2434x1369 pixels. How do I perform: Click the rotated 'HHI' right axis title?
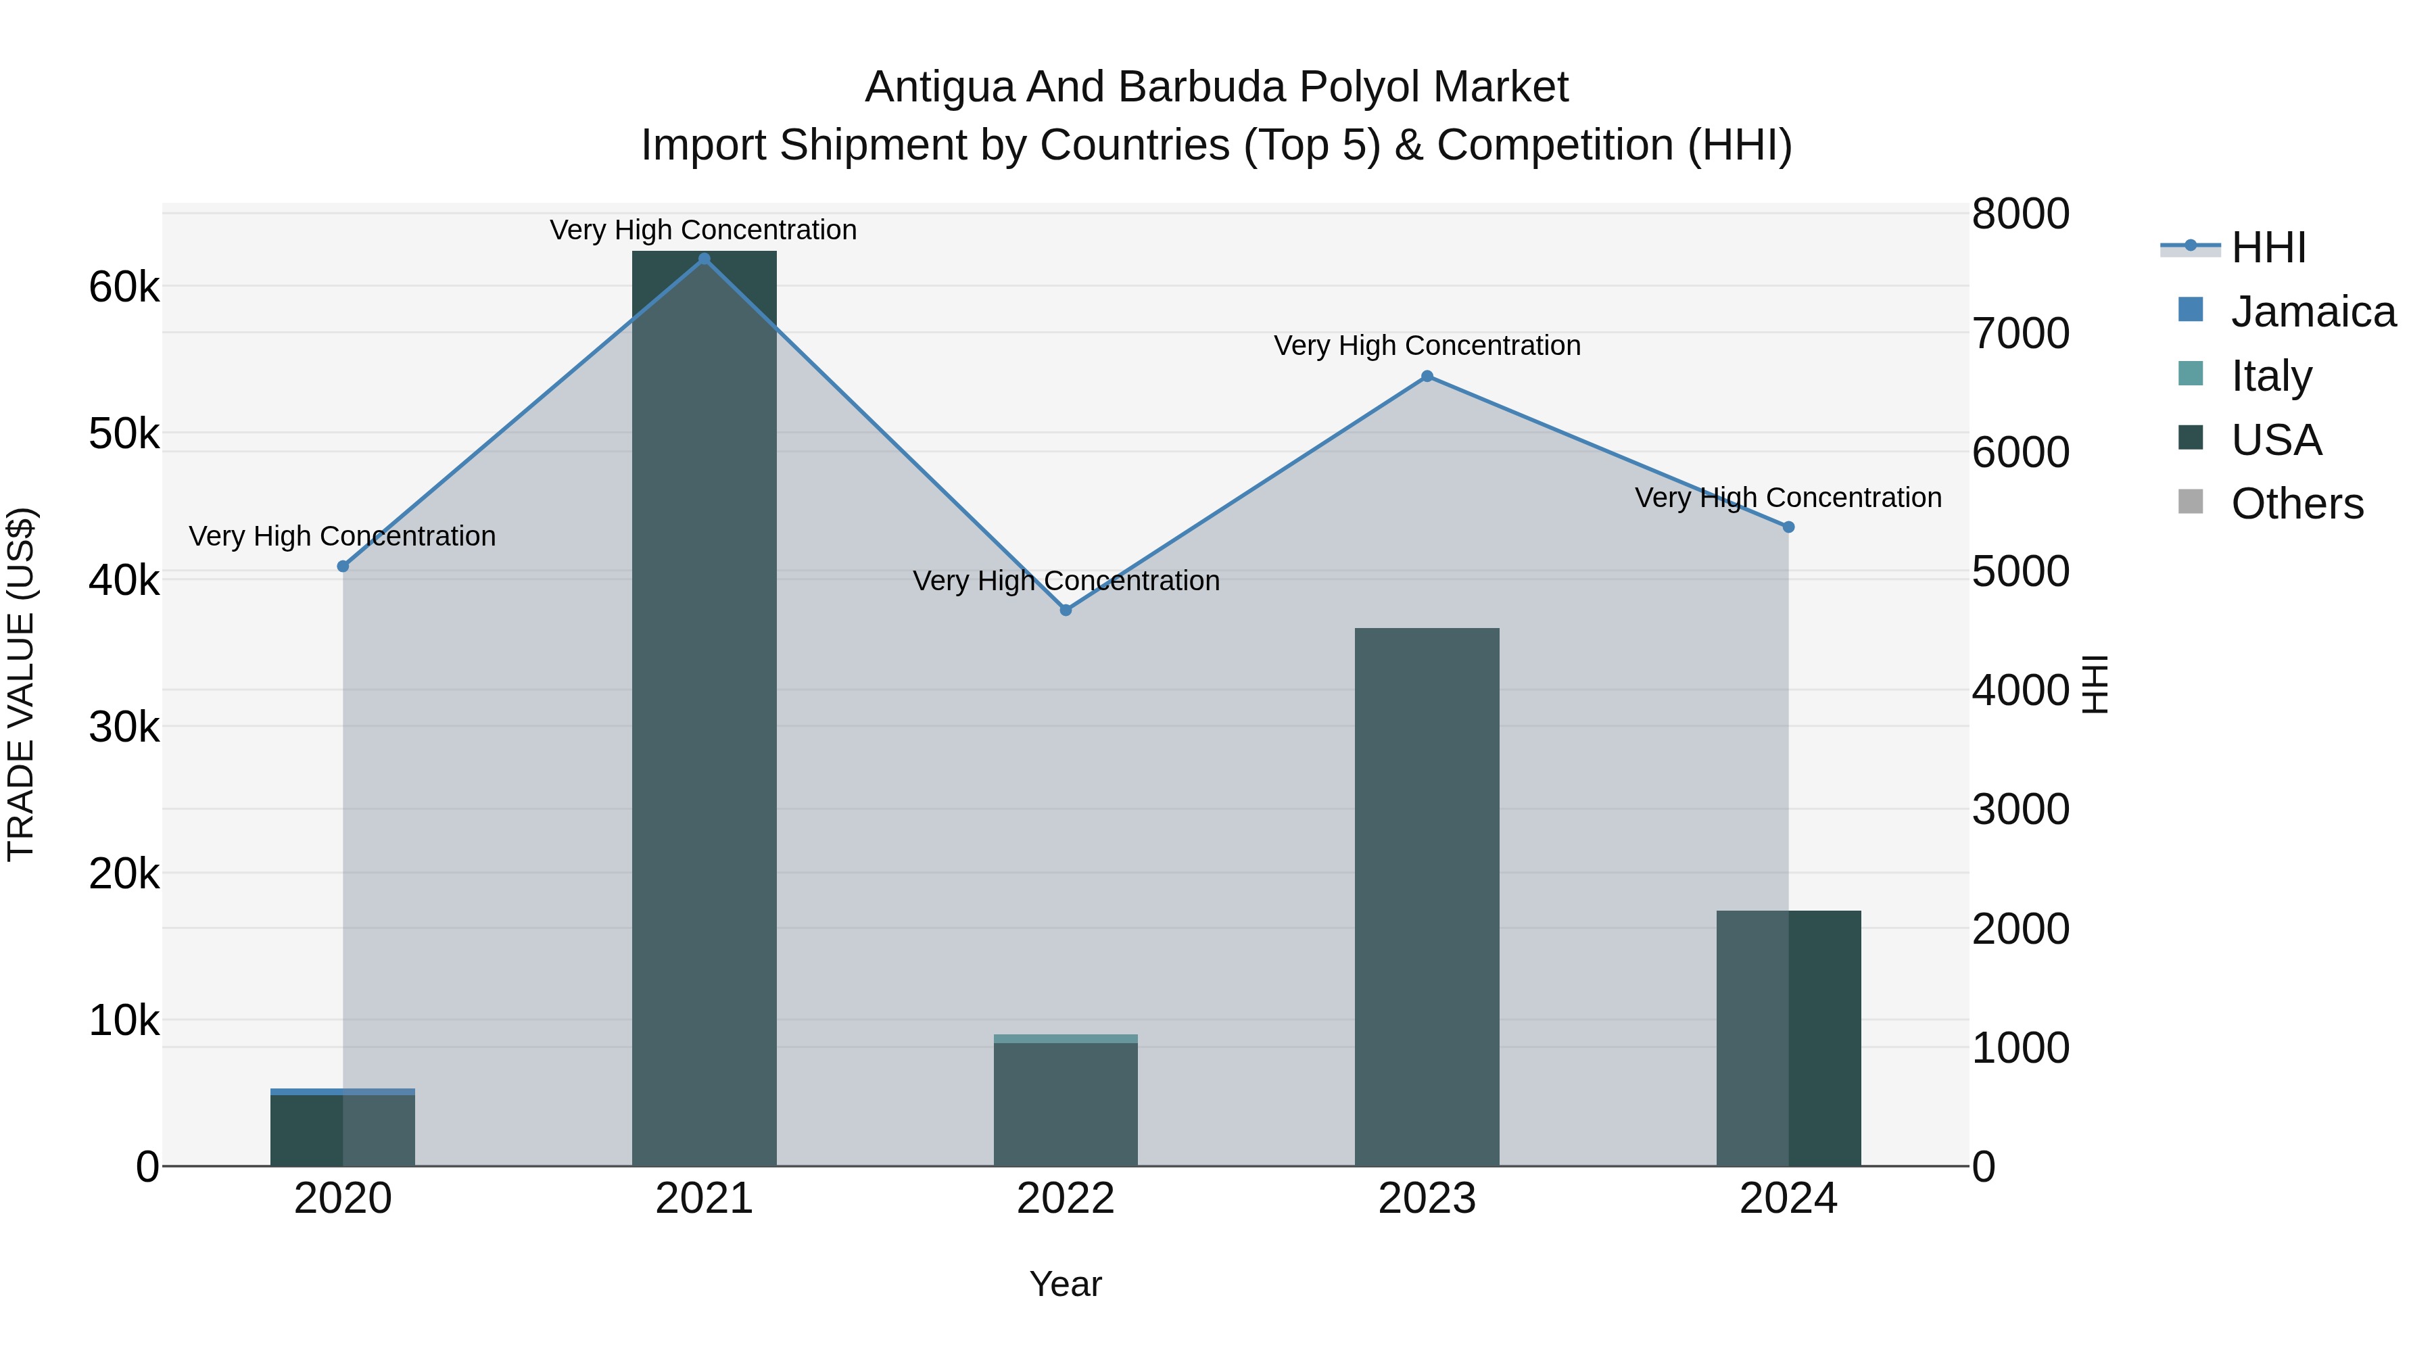pyautogui.click(x=2096, y=684)
